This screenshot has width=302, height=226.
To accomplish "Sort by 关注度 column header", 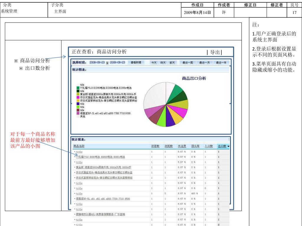I will (x=182, y=146).
